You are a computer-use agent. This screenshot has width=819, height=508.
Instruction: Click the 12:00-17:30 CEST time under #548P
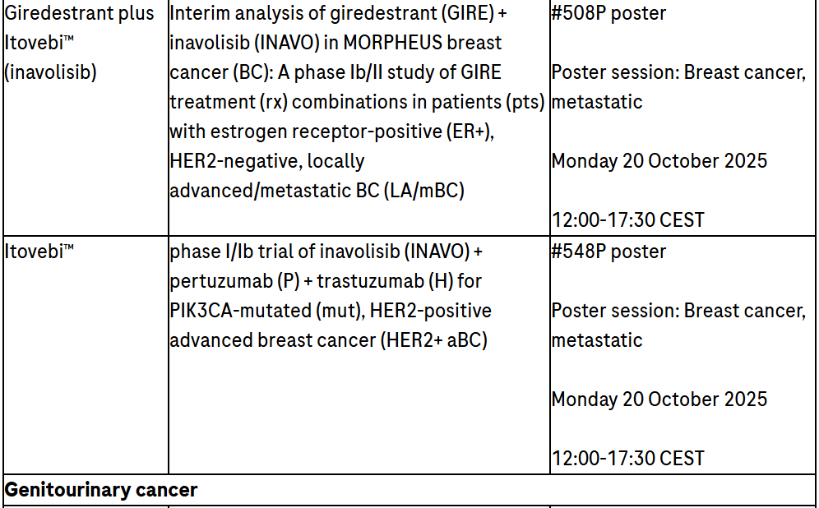pos(628,458)
